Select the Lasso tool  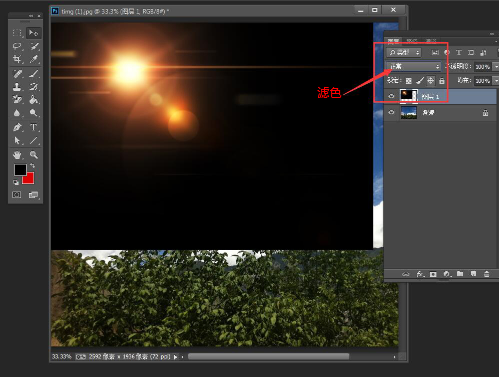(x=17, y=46)
